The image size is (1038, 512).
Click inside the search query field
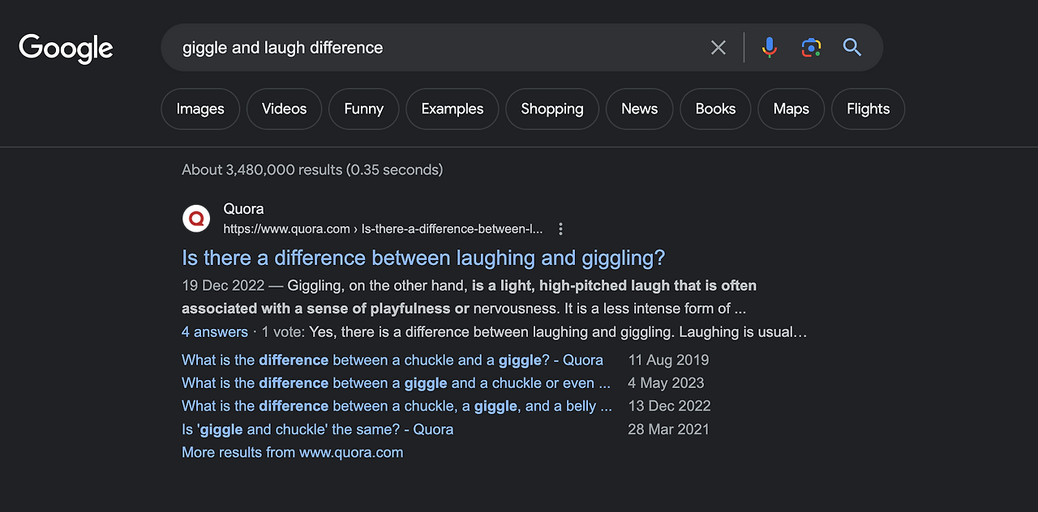[x=438, y=48]
